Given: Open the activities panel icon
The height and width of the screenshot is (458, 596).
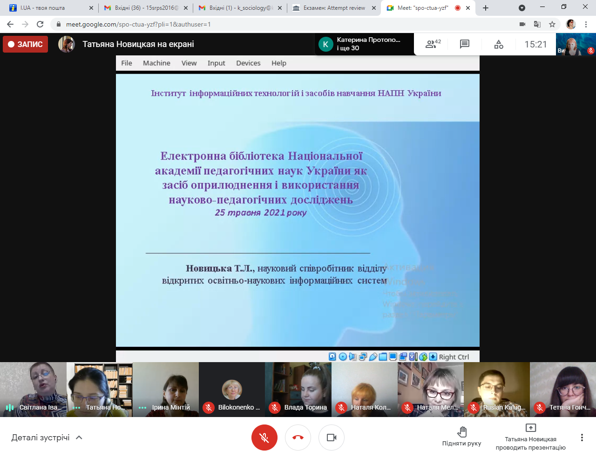Looking at the screenshot, I should click(x=499, y=44).
